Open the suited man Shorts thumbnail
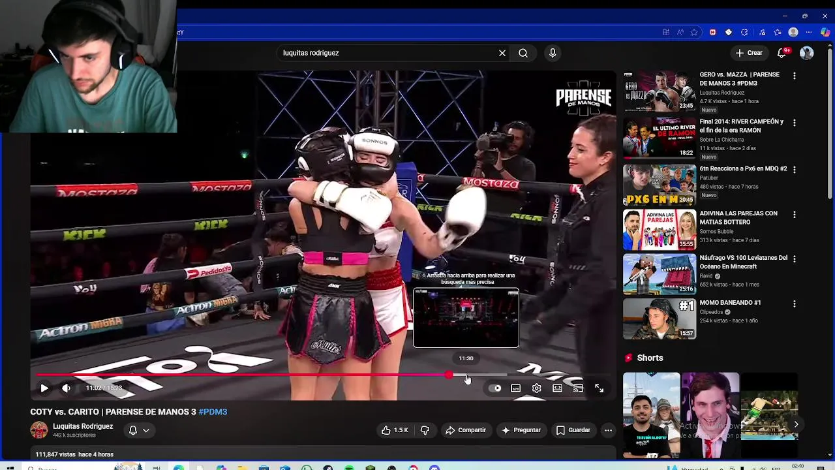Viewport: 835px width, 470px height. coord(710,416)
